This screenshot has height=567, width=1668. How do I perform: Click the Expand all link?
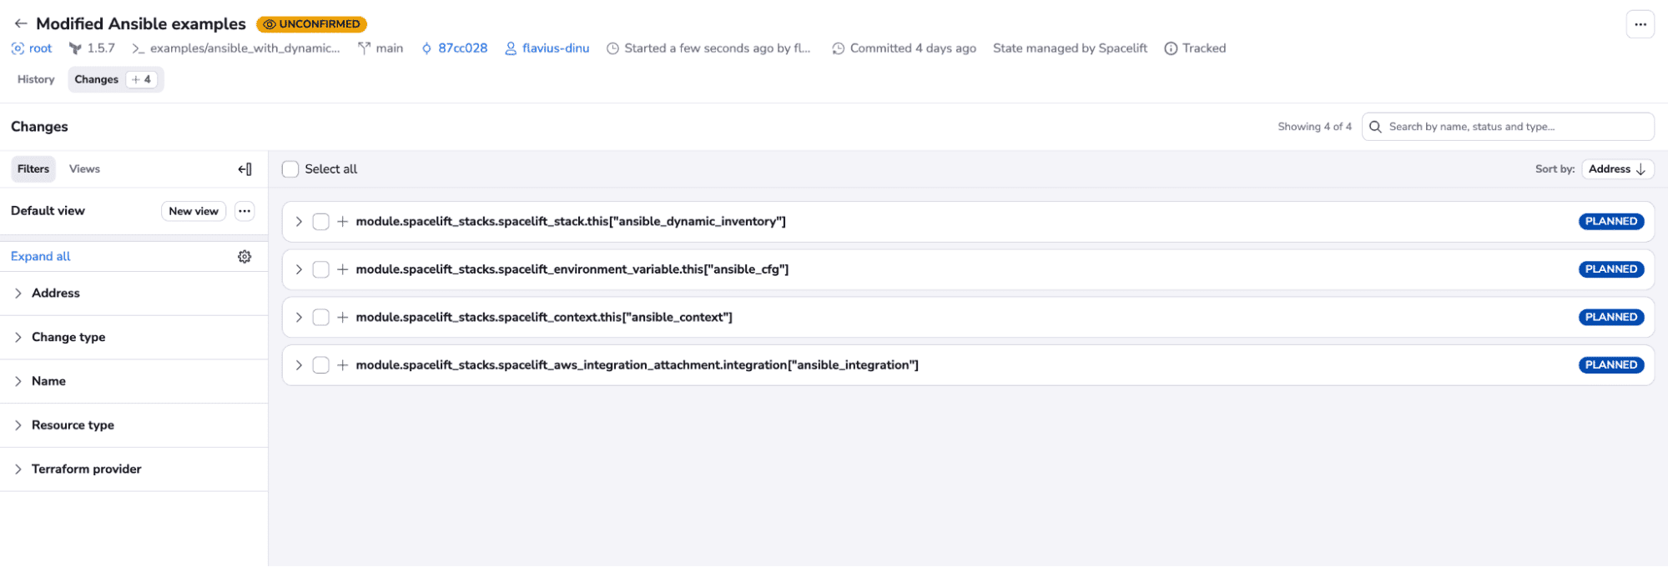[x=40, y=257]
